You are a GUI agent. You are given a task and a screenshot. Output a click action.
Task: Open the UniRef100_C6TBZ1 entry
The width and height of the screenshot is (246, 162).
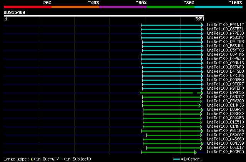(225, 29)
